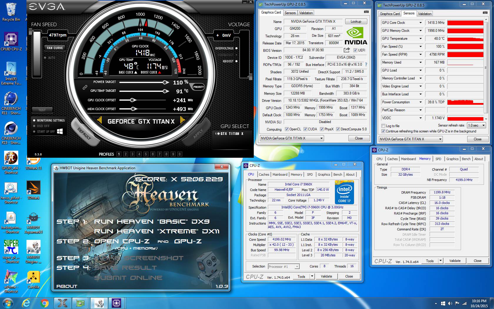This screenshot has width=494, height=309.
Task: Toggle the PhysX computing checkbox
Action: [322, 129]
